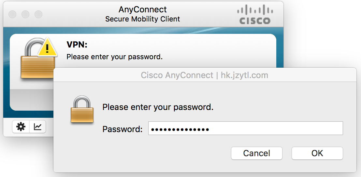
Task: Focus the Password input field
Action: [x=245, y=129]
